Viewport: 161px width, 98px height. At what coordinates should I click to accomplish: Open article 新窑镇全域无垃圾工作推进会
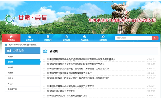click(61, 91)
